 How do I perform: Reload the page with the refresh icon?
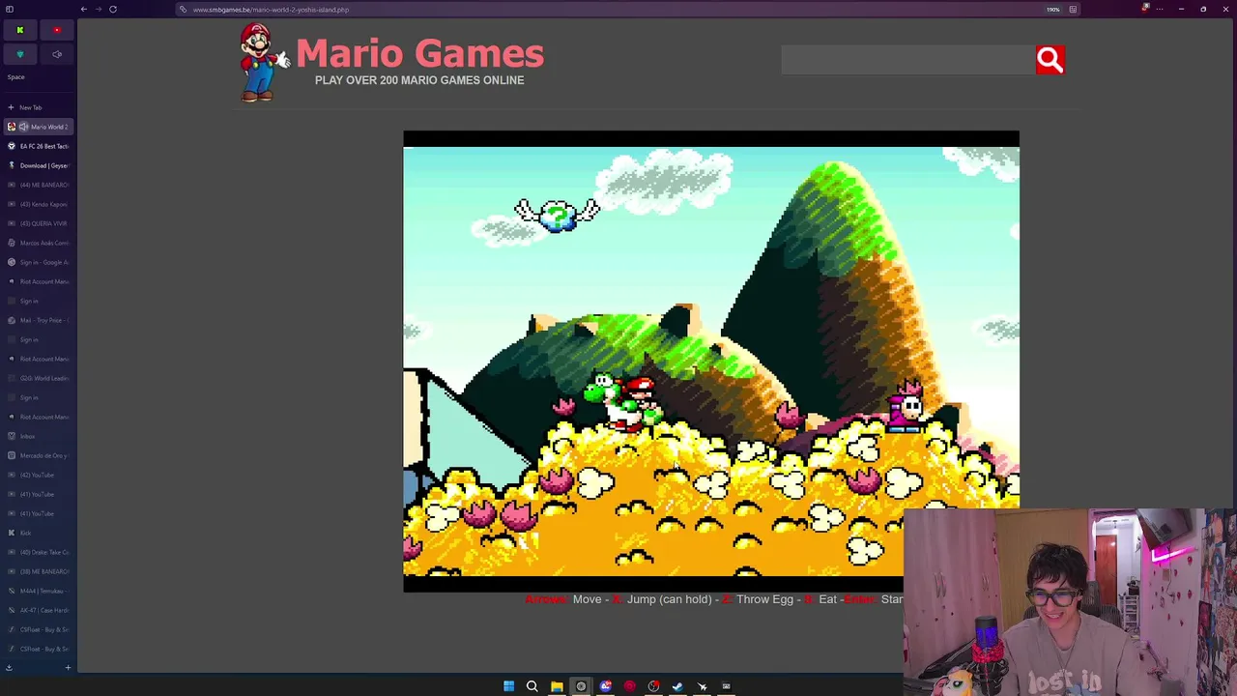[113, 10]
